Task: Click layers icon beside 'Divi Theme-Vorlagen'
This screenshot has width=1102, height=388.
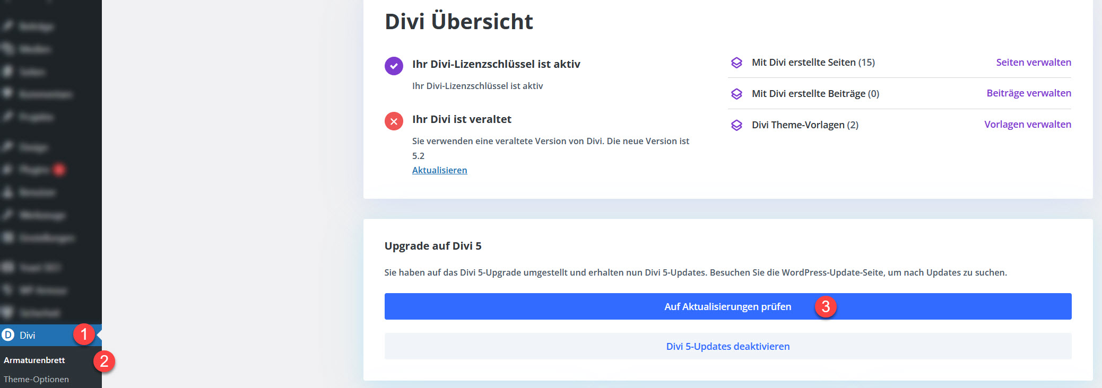Action: click(736, 125)
